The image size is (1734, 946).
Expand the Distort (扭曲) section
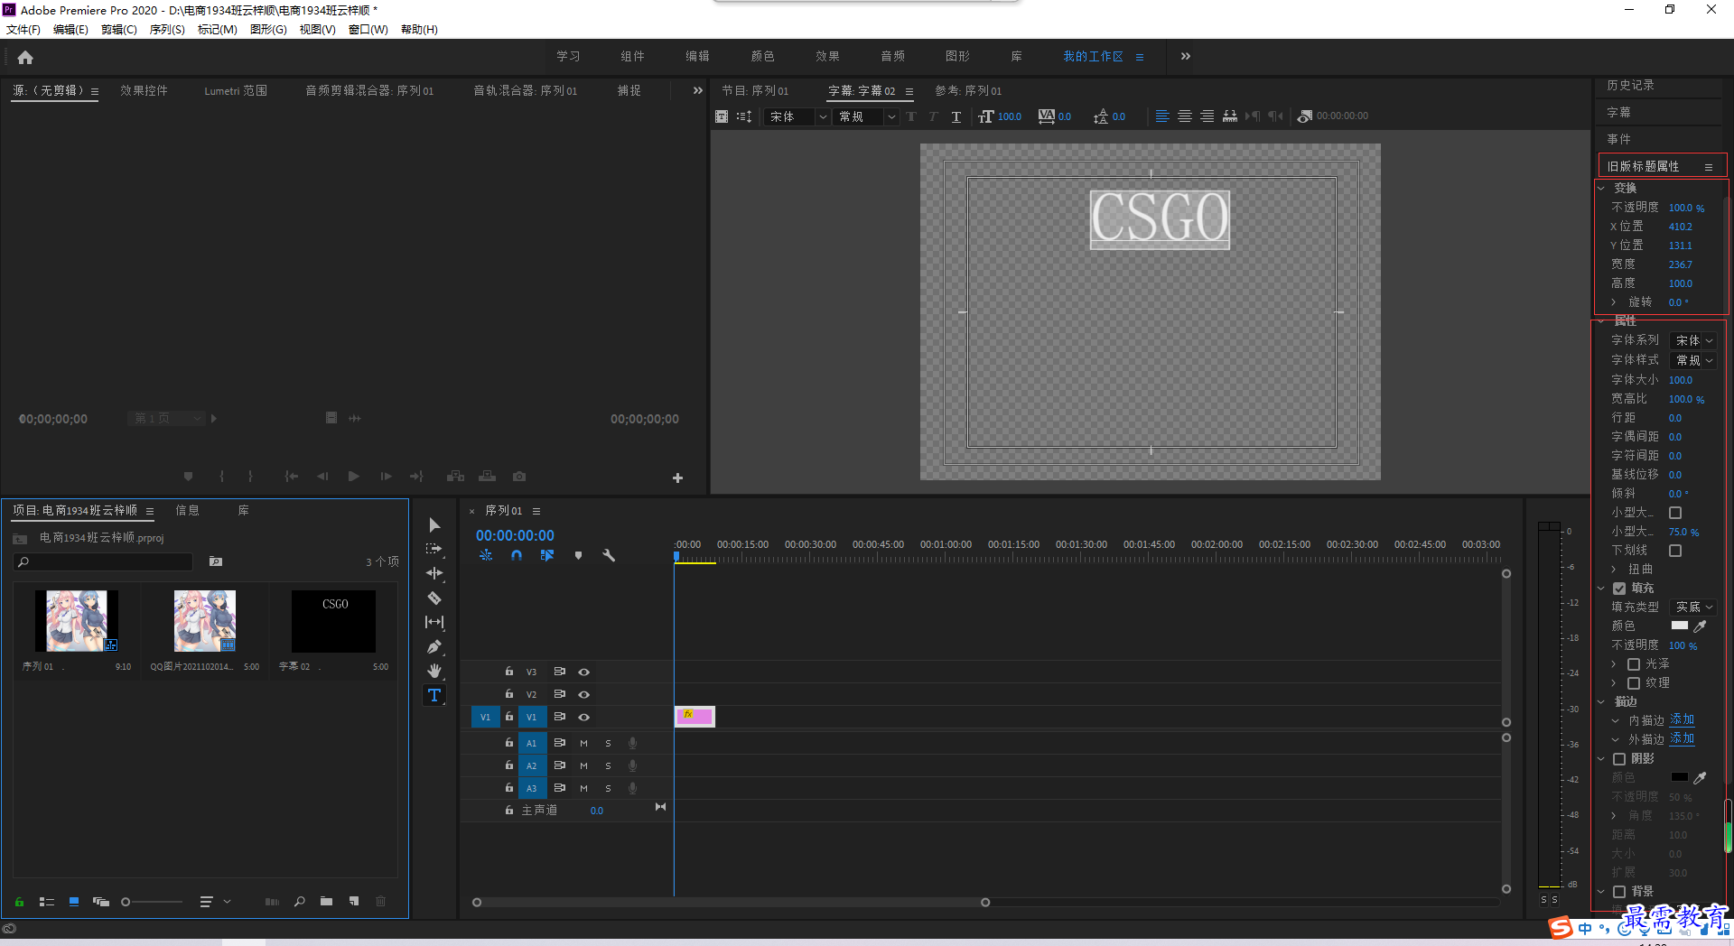click(x=1614, y=570)
